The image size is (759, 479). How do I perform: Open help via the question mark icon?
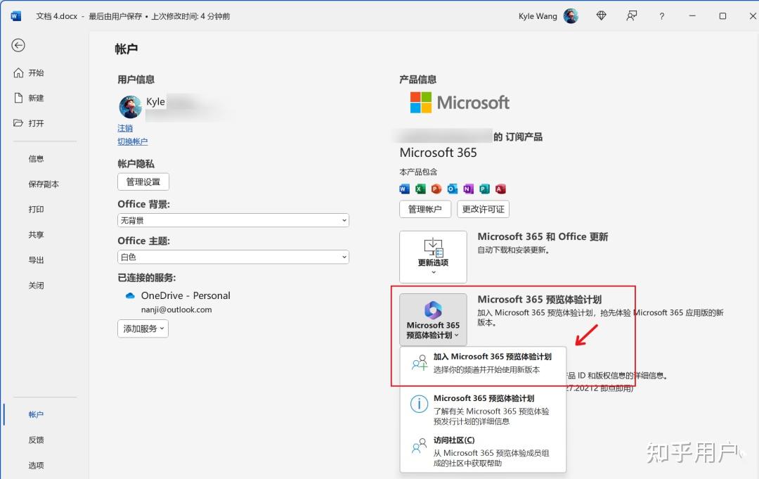(x=662, y=16)
